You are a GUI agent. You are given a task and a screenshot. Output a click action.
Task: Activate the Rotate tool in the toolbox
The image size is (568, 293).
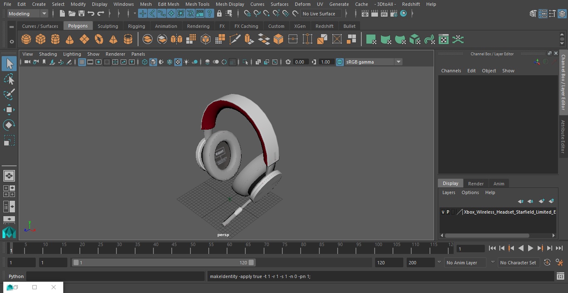(9, 125)
